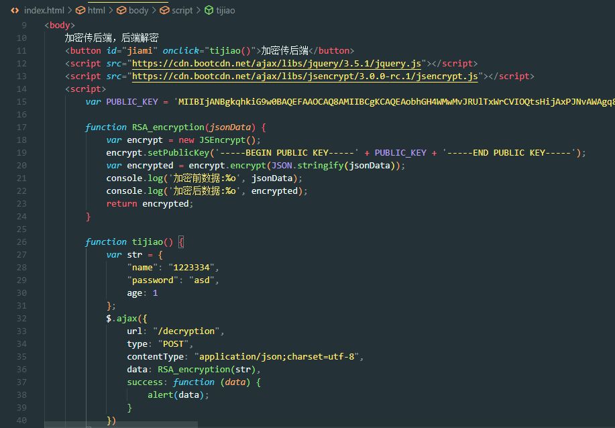The height and width of the screenshot is (428, 615).
Task: Click "1223334" name value
Action: tap(191, 268)
